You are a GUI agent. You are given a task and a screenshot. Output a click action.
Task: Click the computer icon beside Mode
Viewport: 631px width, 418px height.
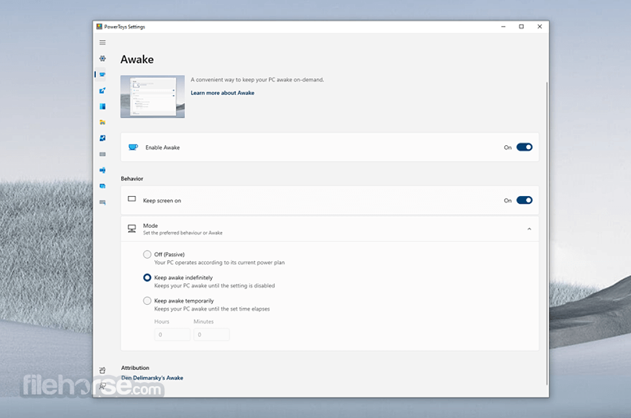(x=132, y=229)
